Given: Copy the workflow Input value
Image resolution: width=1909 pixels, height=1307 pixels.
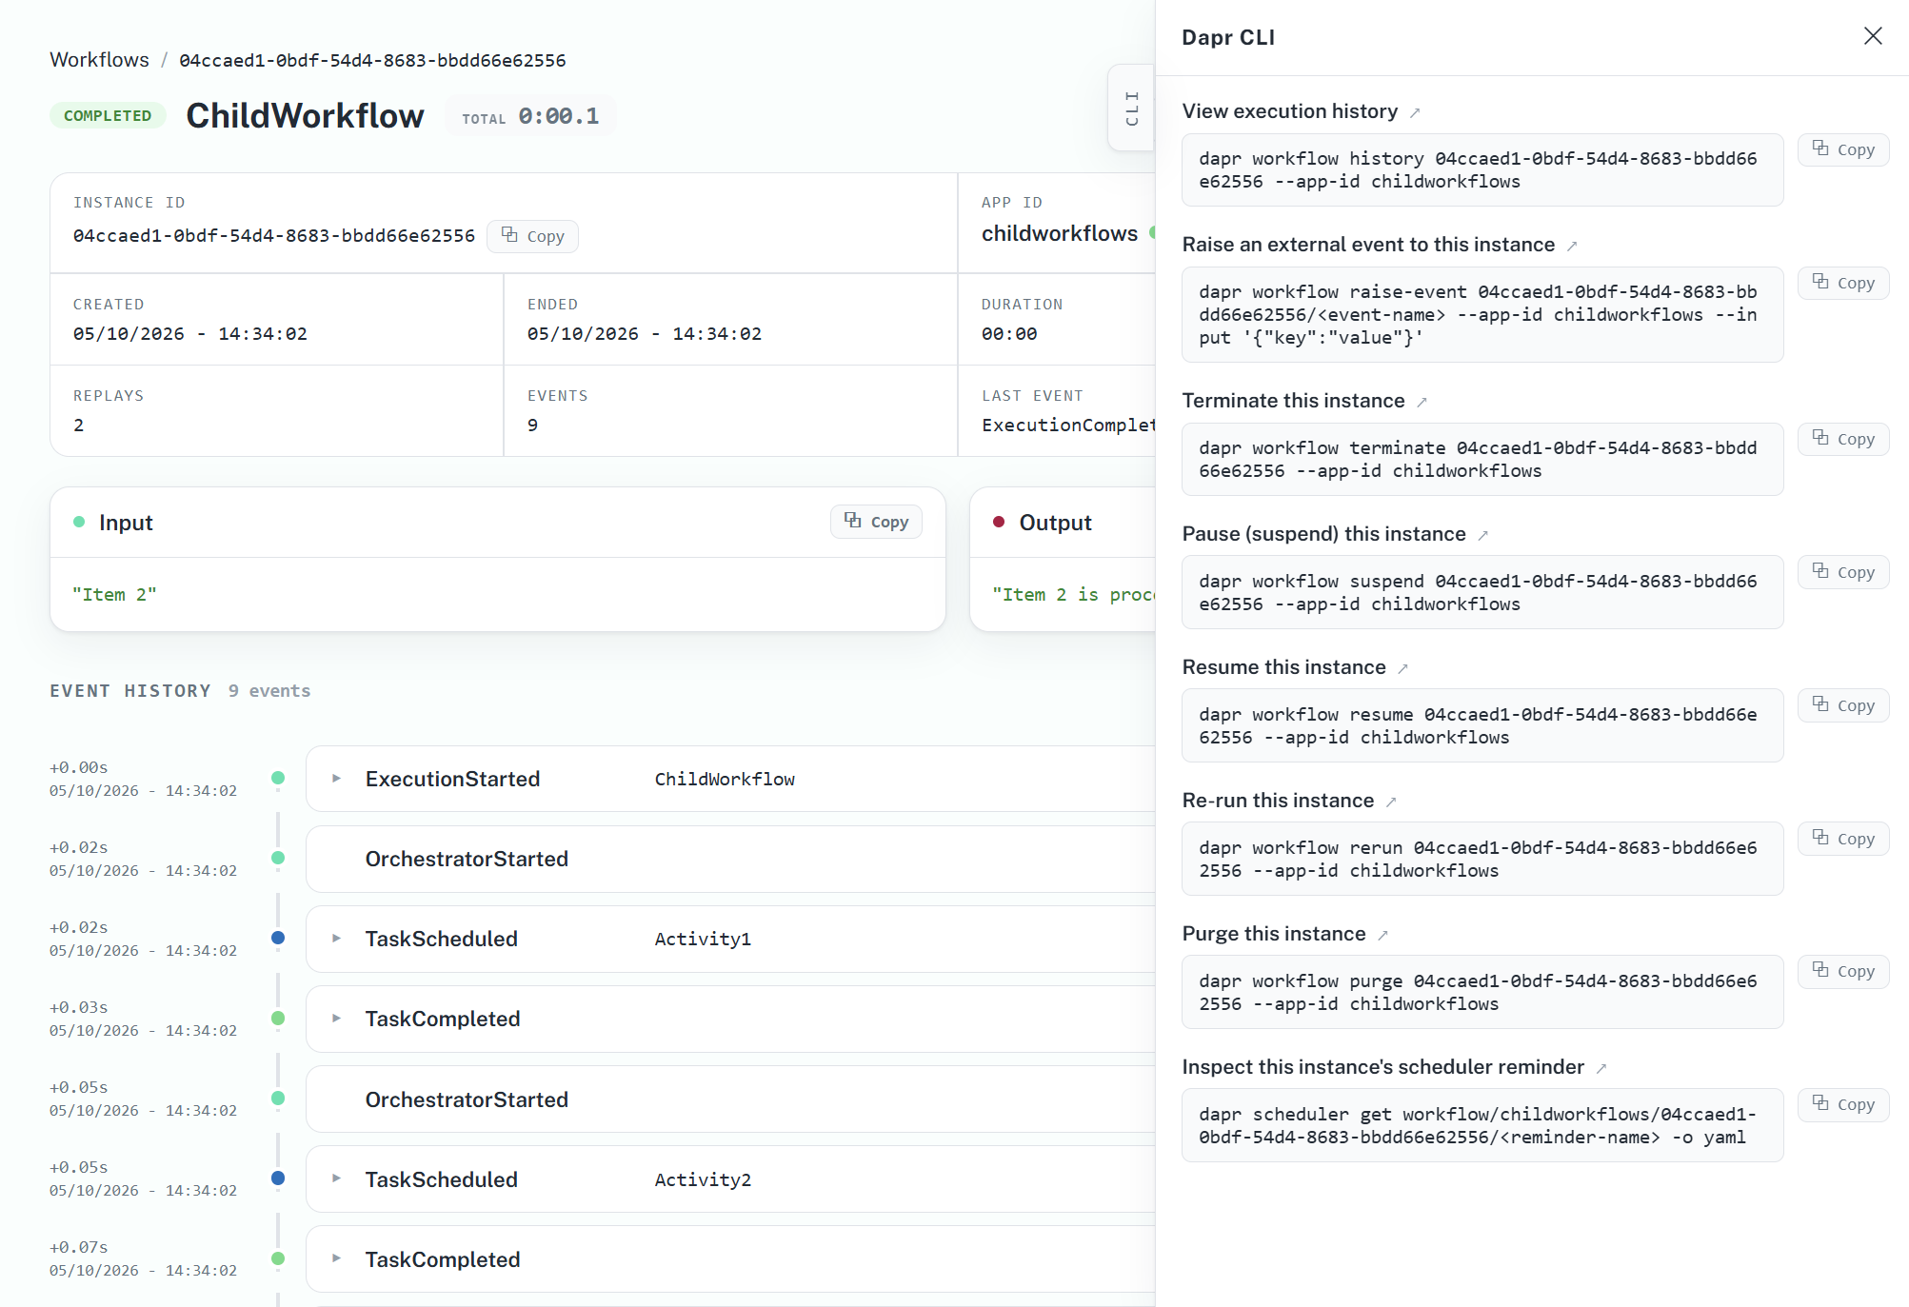Looking at the screenshot, I should point(876,522).
